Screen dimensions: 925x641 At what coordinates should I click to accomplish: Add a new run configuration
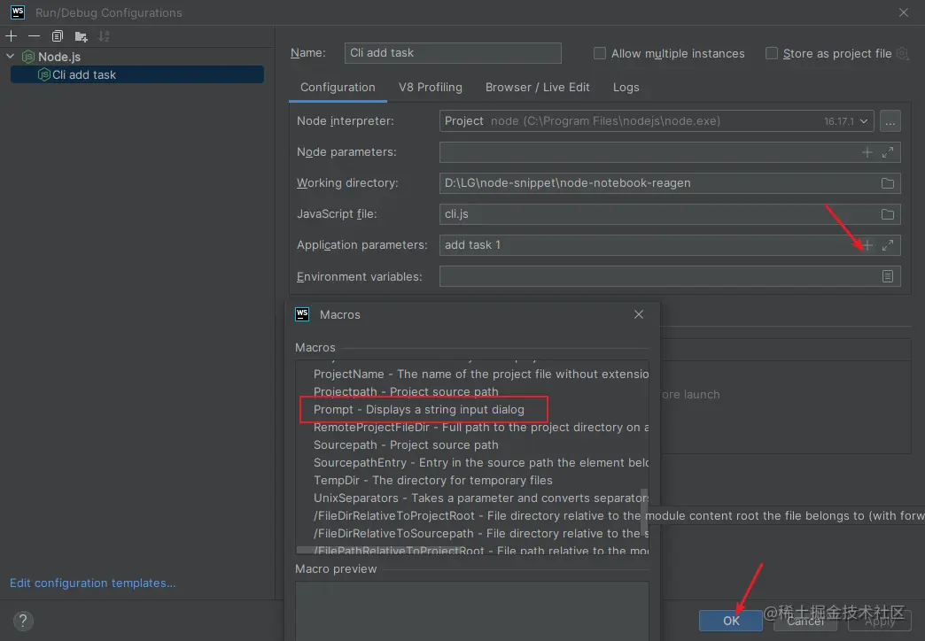(x=12, y=36)
